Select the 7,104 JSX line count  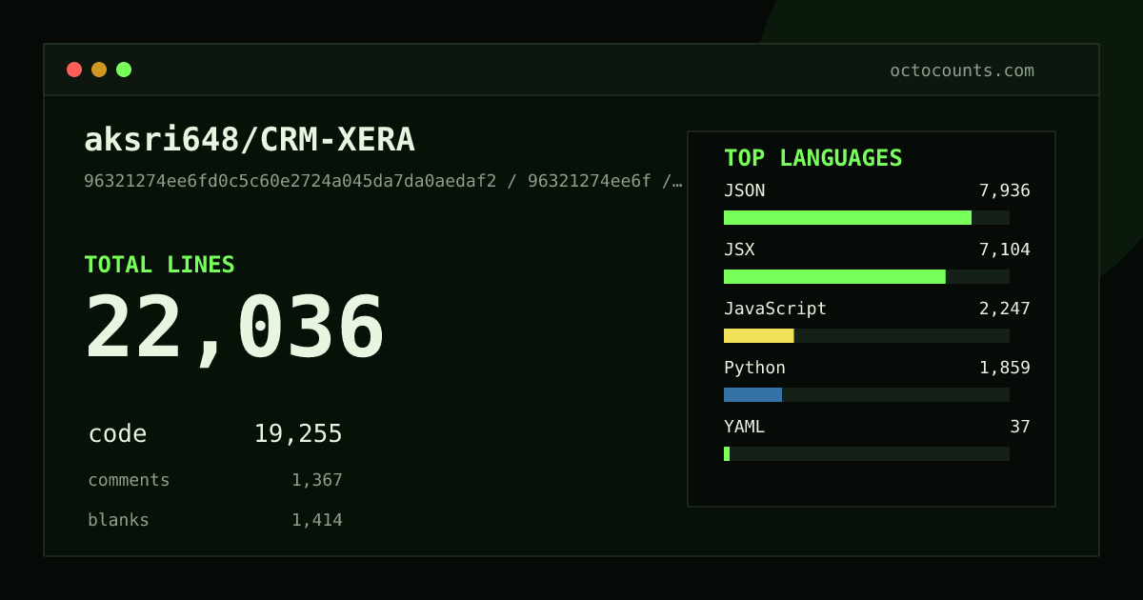[1005, 250]
